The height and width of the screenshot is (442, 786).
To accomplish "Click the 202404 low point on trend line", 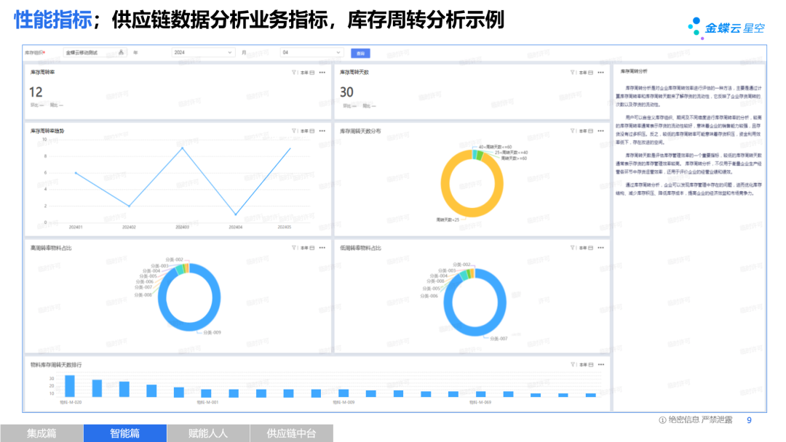I will click(x=236, y=214).
